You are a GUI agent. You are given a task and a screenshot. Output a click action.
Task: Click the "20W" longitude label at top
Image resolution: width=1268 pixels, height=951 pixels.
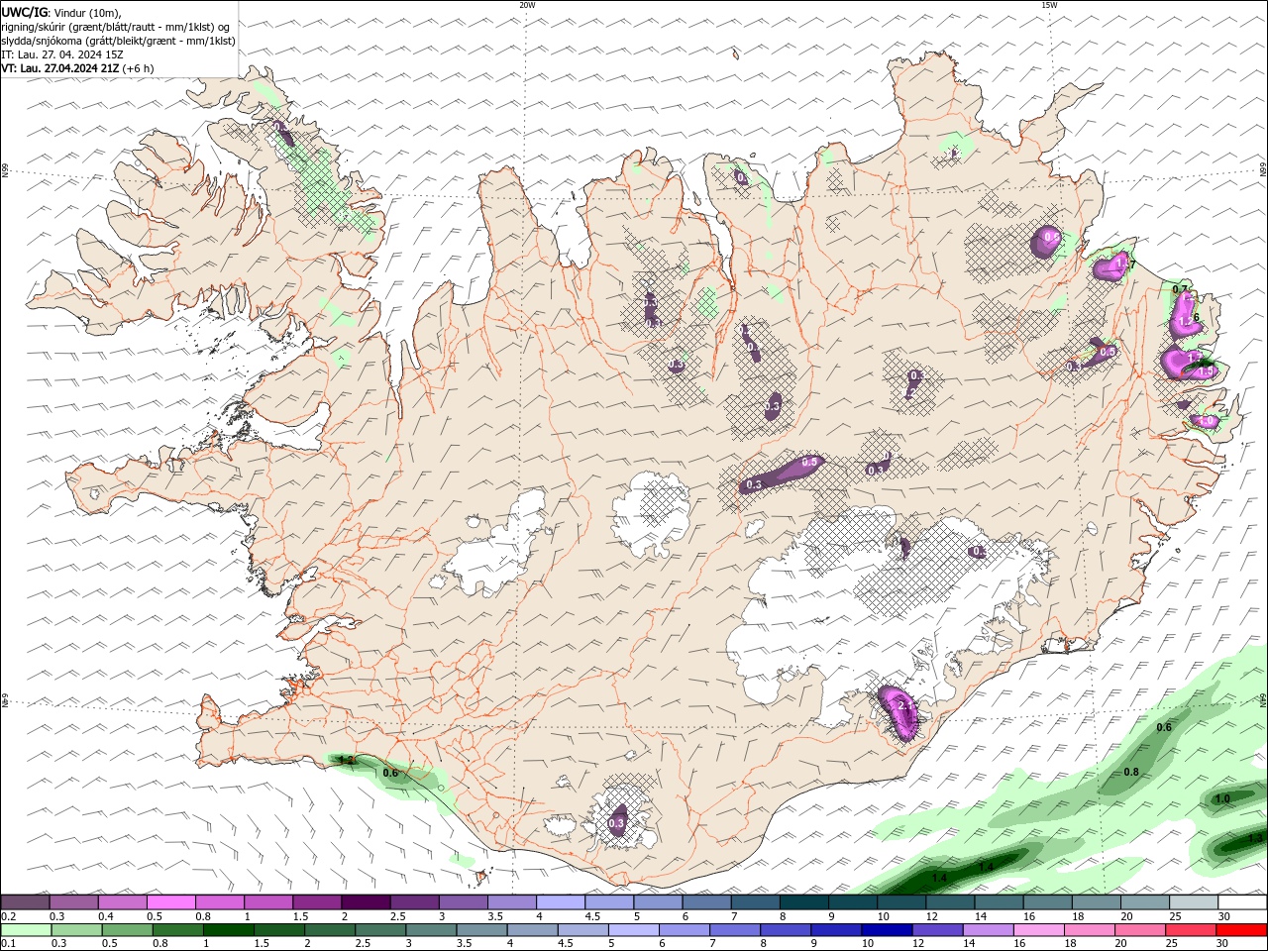coord(527,5)
